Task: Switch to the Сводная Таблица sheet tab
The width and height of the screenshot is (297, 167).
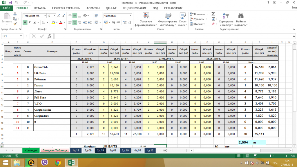Action: (x=55, y=150)
